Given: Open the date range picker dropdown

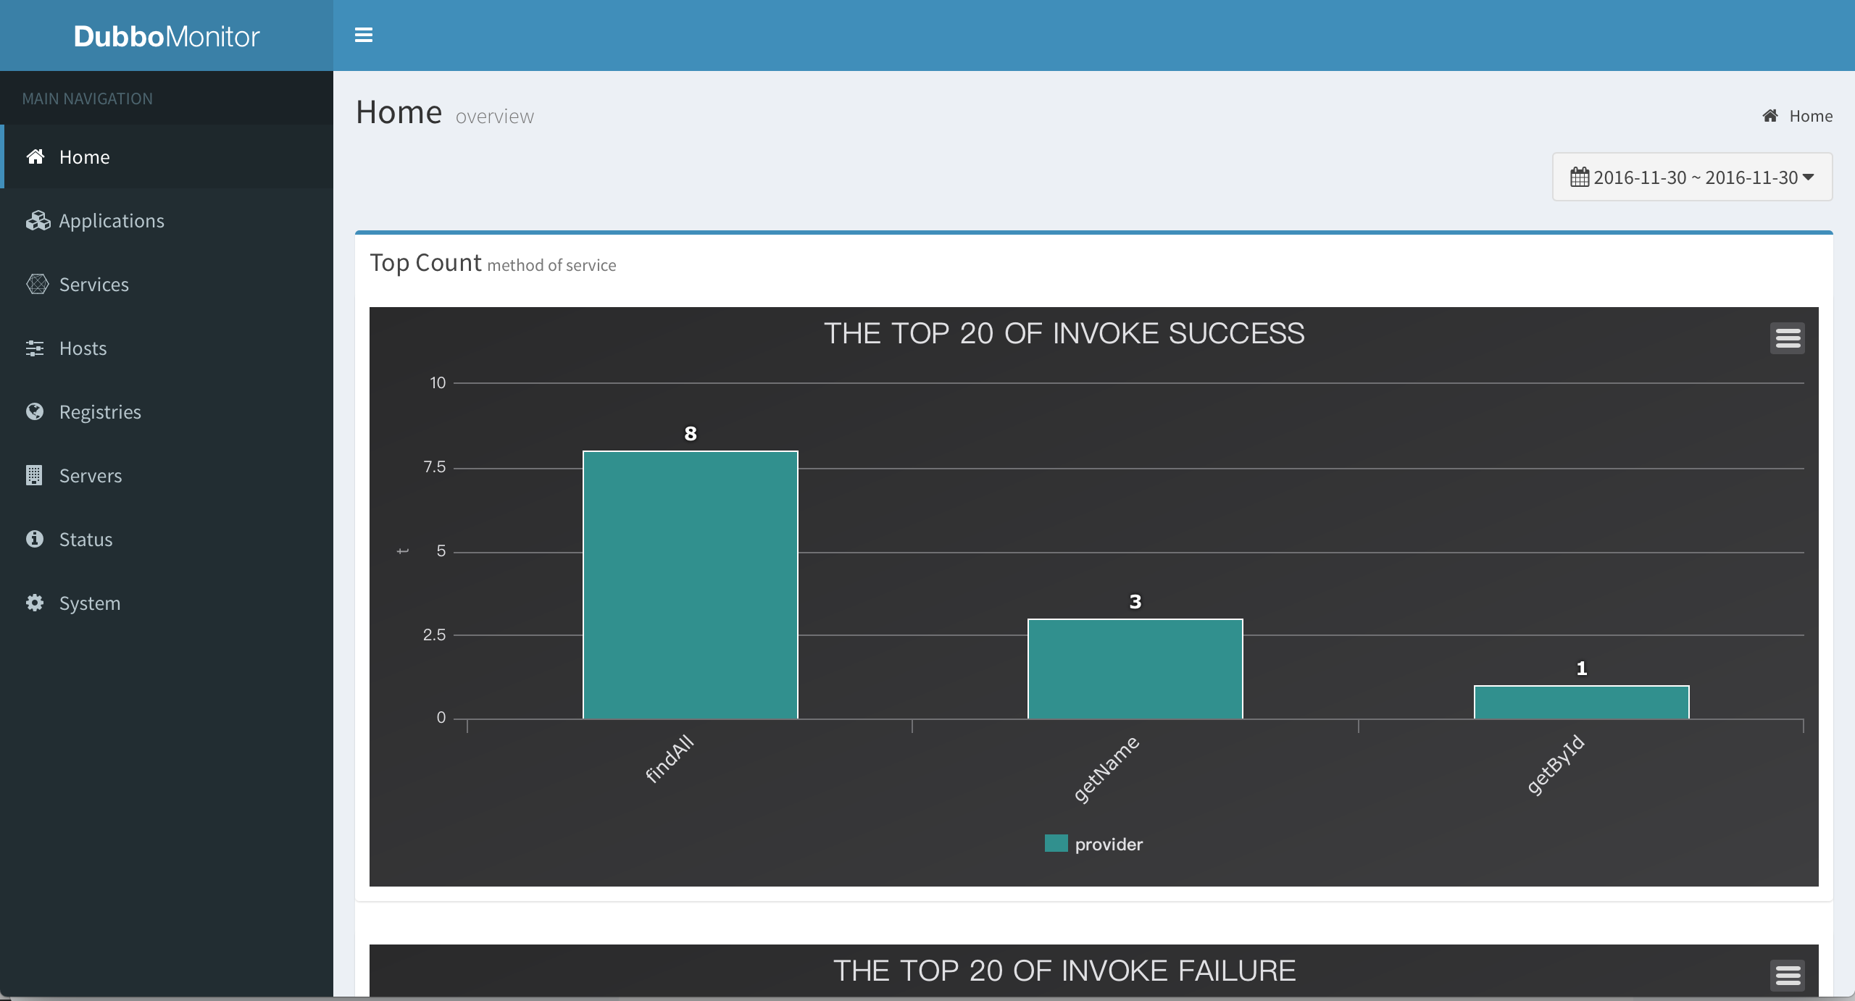Looking at the screenshot, I should (x=1692, y=177).
